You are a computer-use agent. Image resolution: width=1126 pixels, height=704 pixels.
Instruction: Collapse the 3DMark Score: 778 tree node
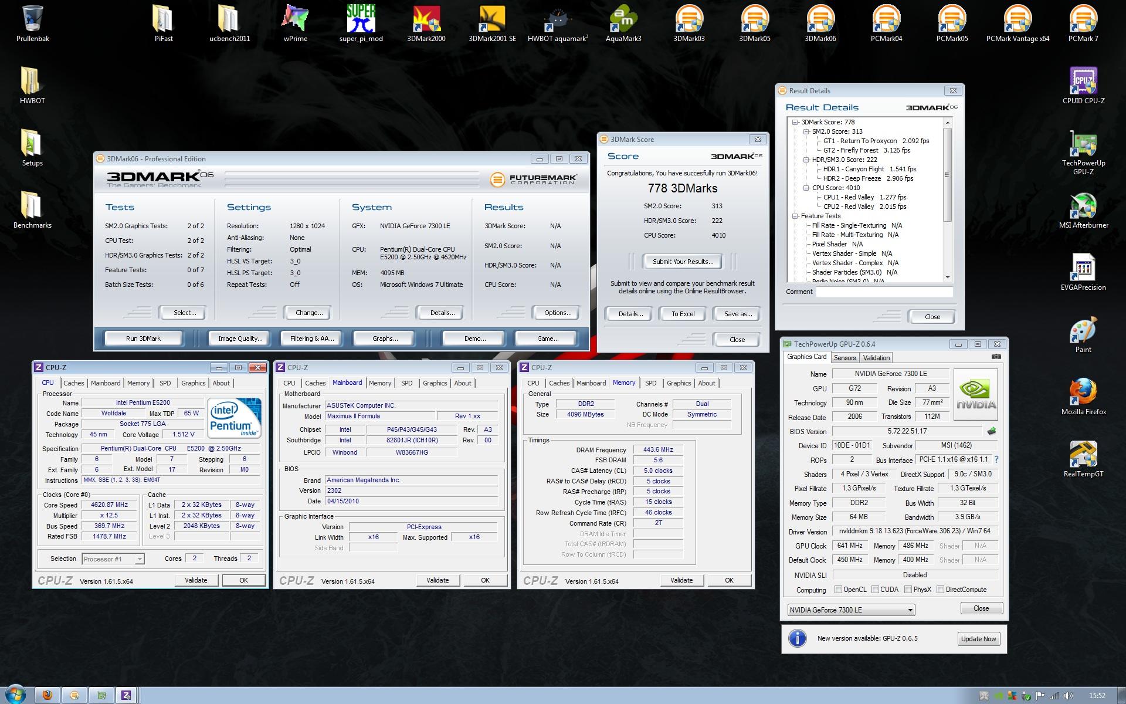(795, 122)
